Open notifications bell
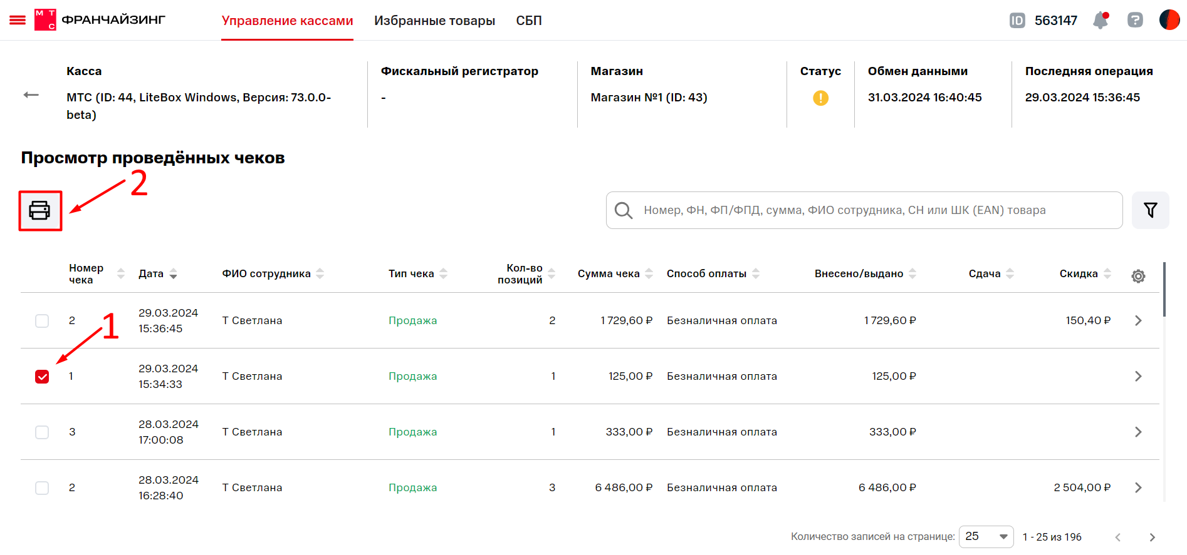The image size is (1187, 555). [x=1101, y=20]
